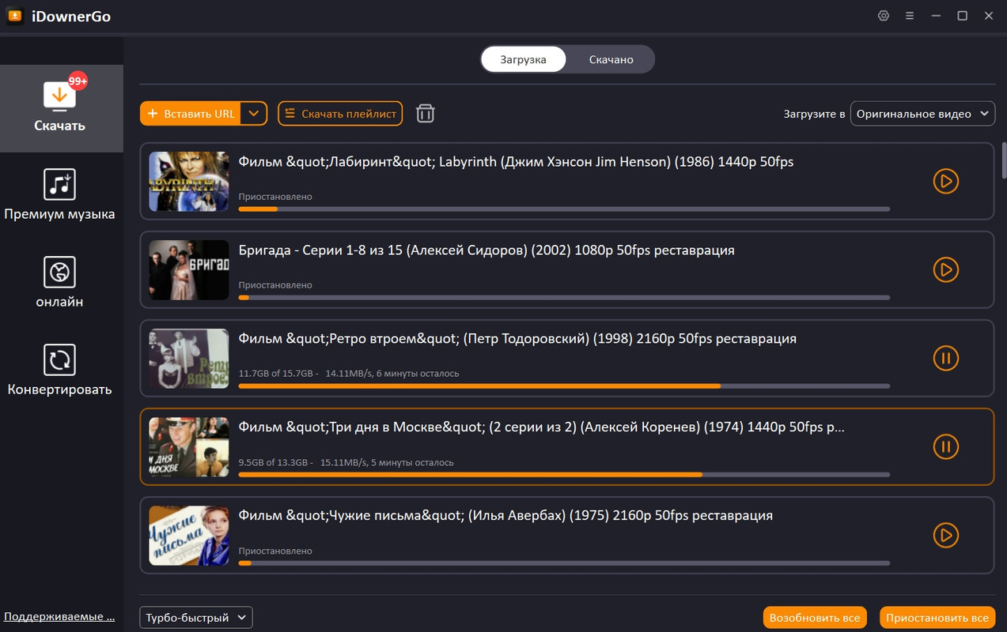Select the Ретро втроем title text
Viewport: 1007px width, 632px height.
pyautogui.click(x=517, y=339)
